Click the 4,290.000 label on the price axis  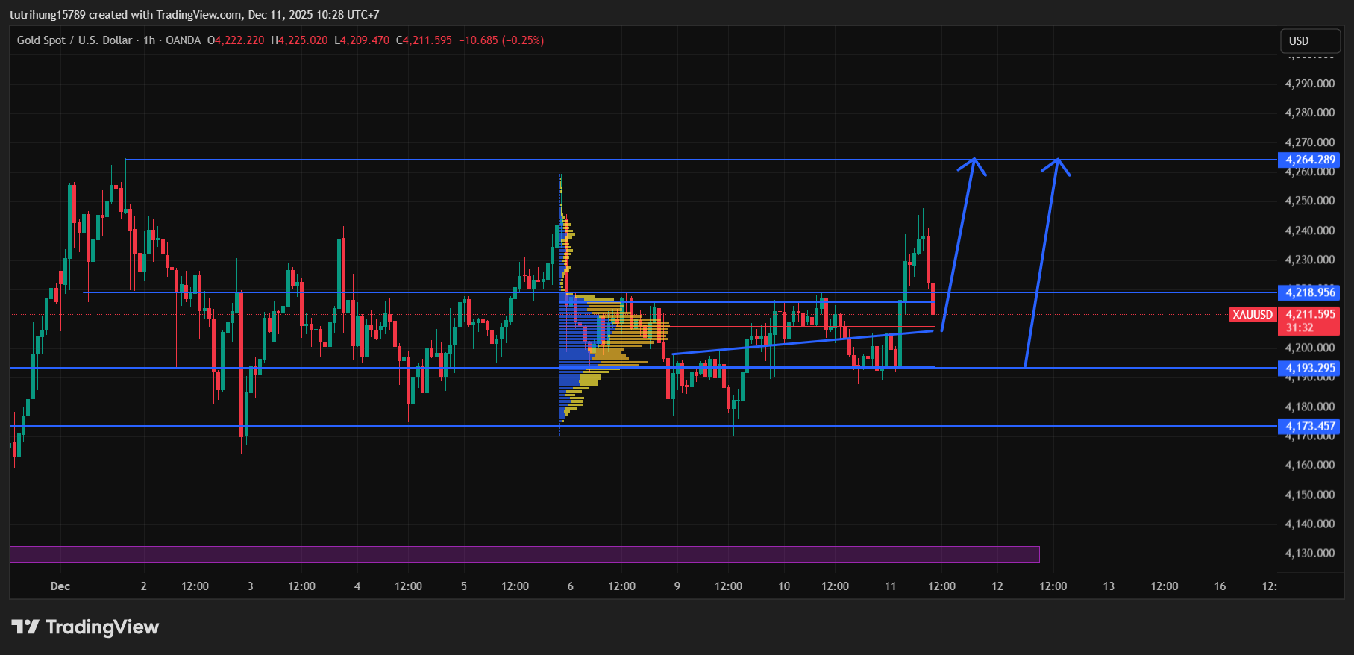(1309, 84)
